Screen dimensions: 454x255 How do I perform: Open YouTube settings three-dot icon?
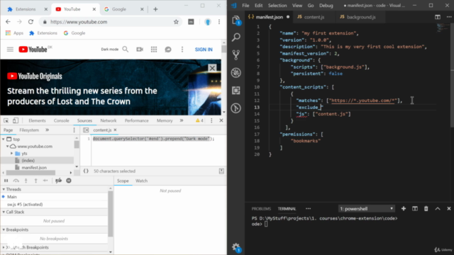tap(182, 50)
